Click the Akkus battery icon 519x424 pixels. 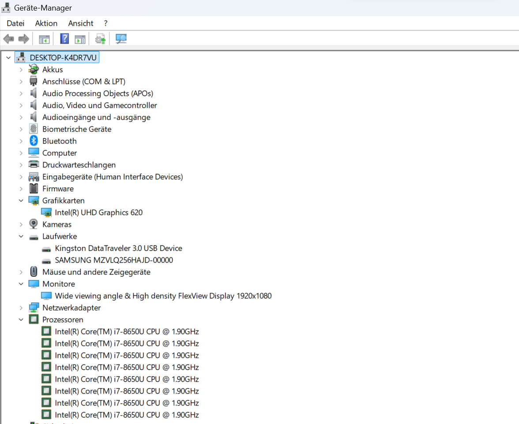tap(34, 69)
